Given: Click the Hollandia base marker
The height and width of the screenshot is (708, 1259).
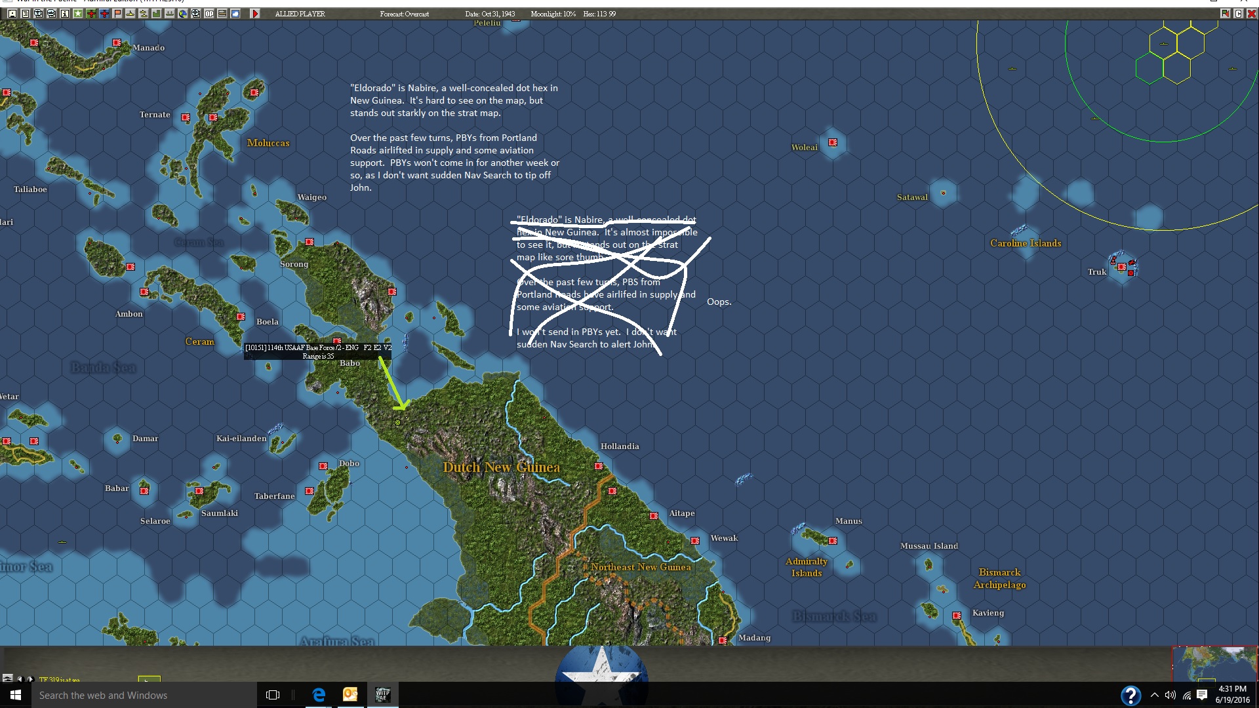Looking at the screenshot, I should pyautogui.click(x=599, y=466).
